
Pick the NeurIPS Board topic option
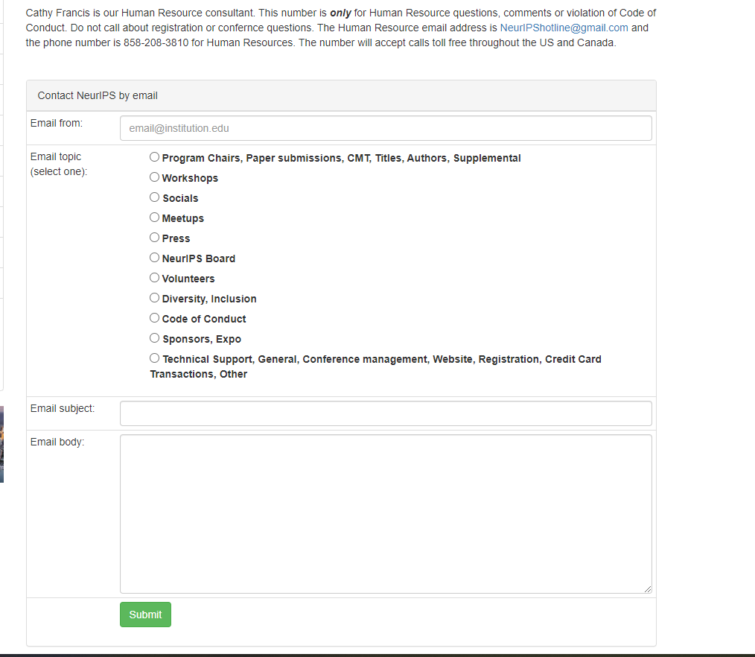tap(154, 258)
